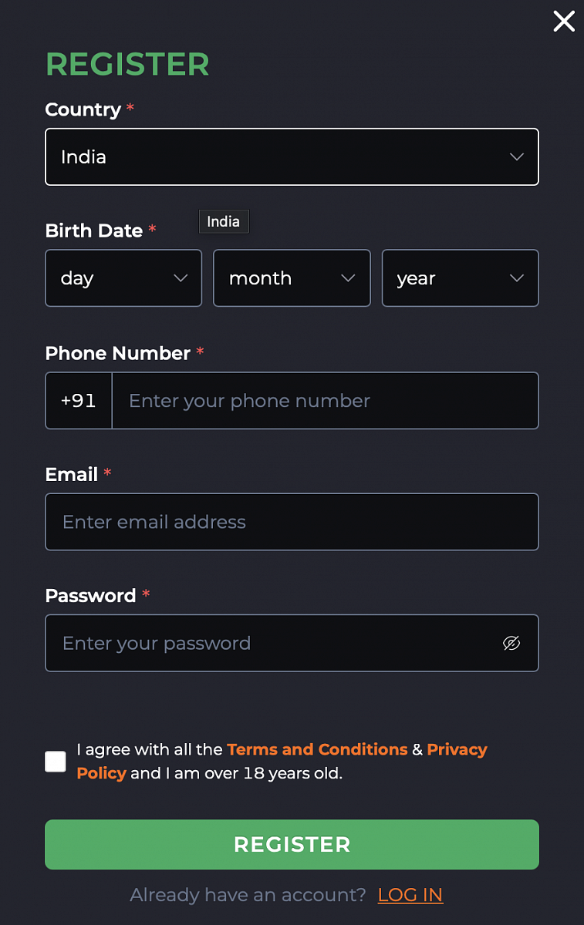
Task: Toggle password visibility eye icon
Action: click(x=511, y=643)
